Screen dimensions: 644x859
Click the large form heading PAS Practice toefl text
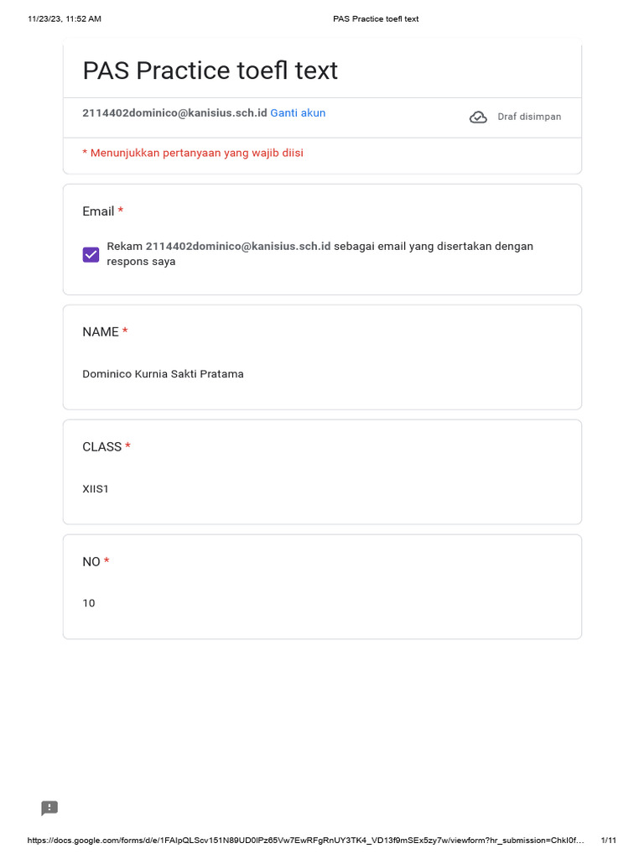tap(210, 70)
